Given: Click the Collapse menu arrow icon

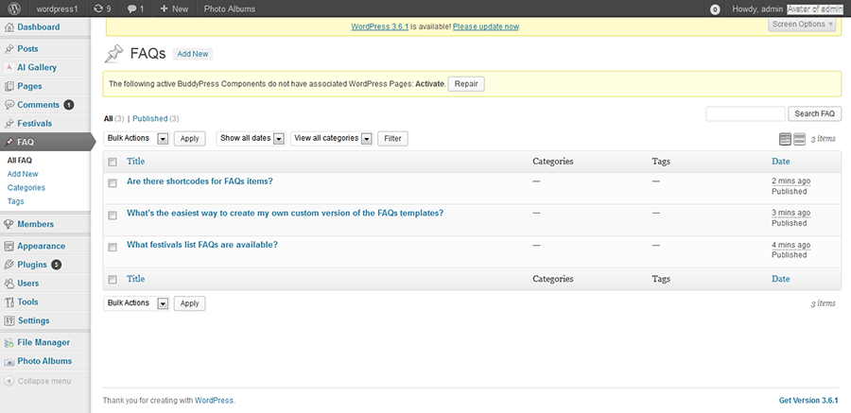Looking at the screenshot, I should click(9, 381).
